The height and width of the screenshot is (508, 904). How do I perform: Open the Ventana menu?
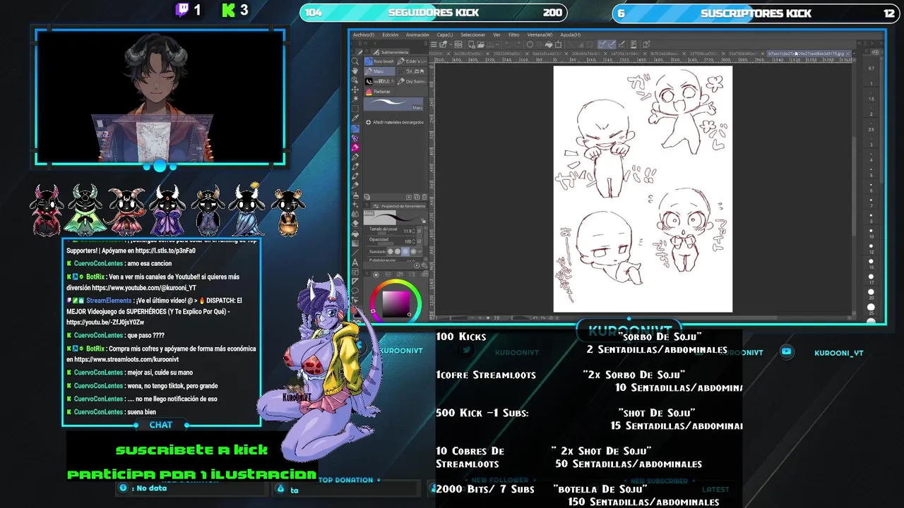point(540,35)
